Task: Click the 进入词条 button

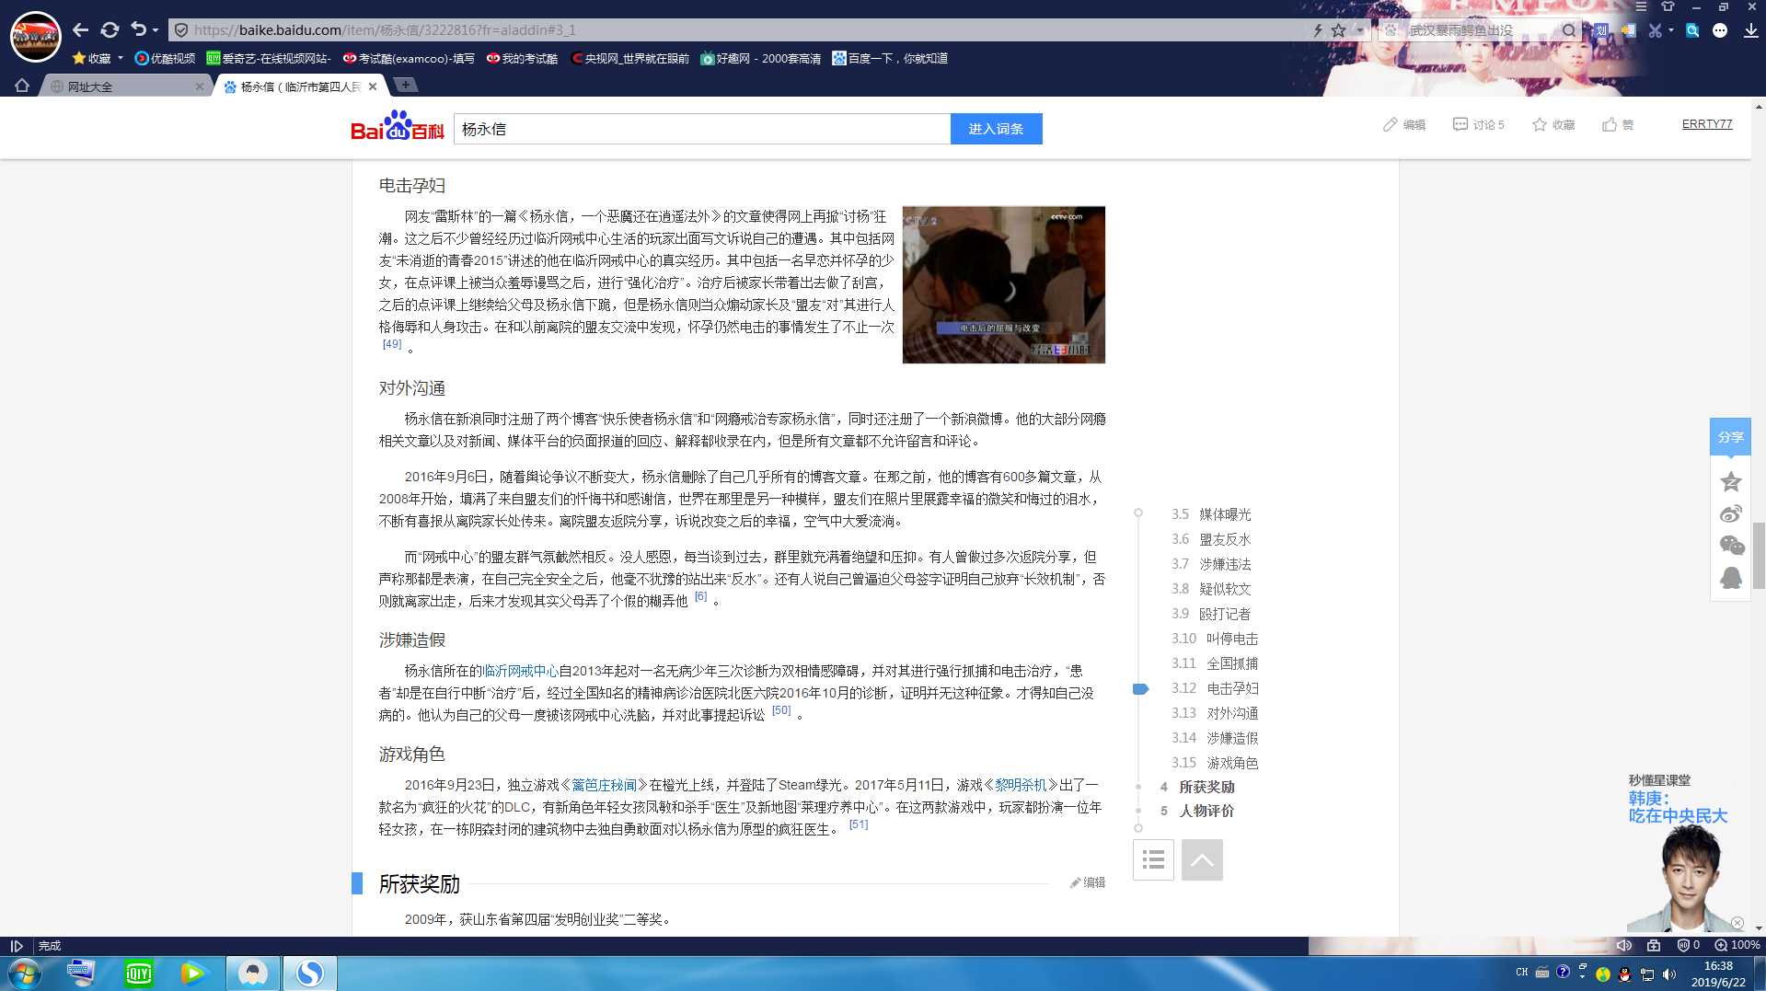Action: click(996, 129)
